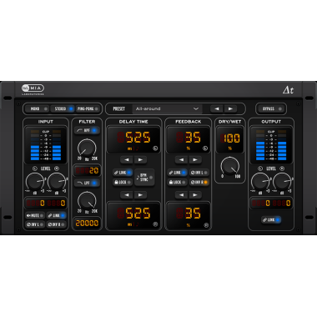Decrease the left channel Feedback
The image size is (317, 317).
click(x=182, y=160)
